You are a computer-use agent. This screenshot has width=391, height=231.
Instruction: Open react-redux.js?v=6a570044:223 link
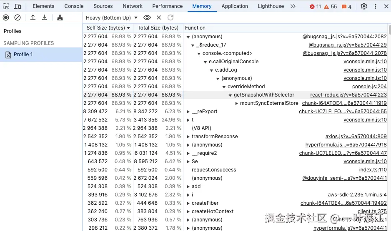pyautogui.click(x=348, y=95)
